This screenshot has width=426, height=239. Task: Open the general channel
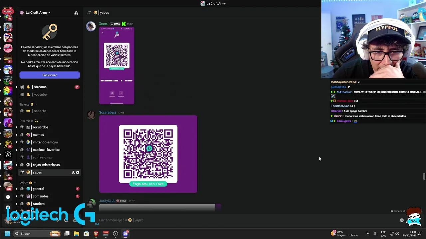click(49, 189)
